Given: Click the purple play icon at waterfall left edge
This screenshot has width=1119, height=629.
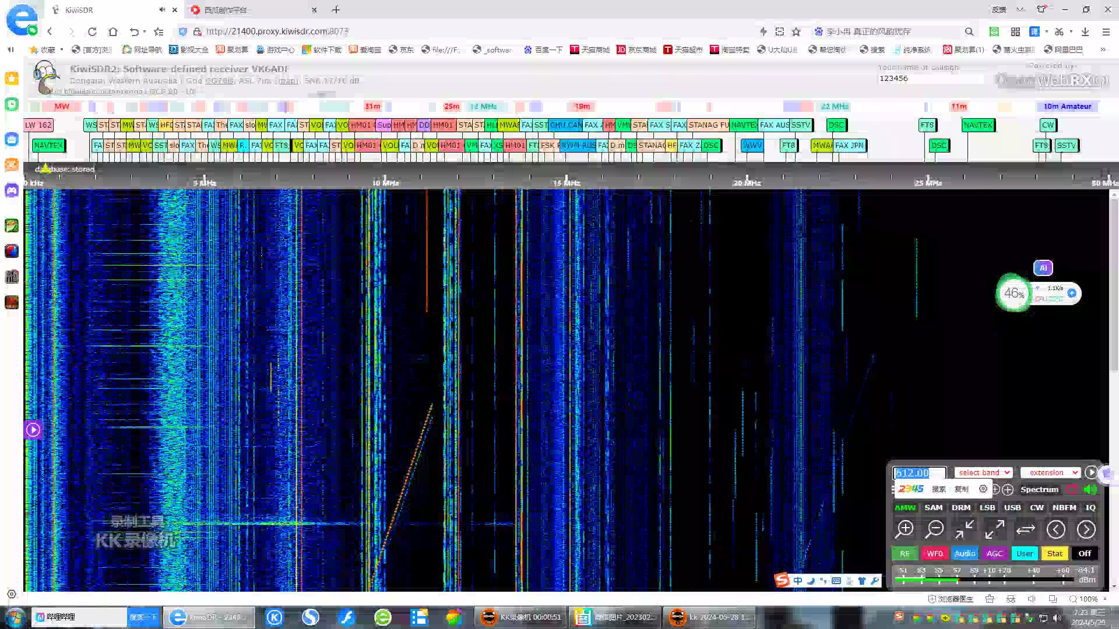Looking at the screenshot, I should point(33,430).
